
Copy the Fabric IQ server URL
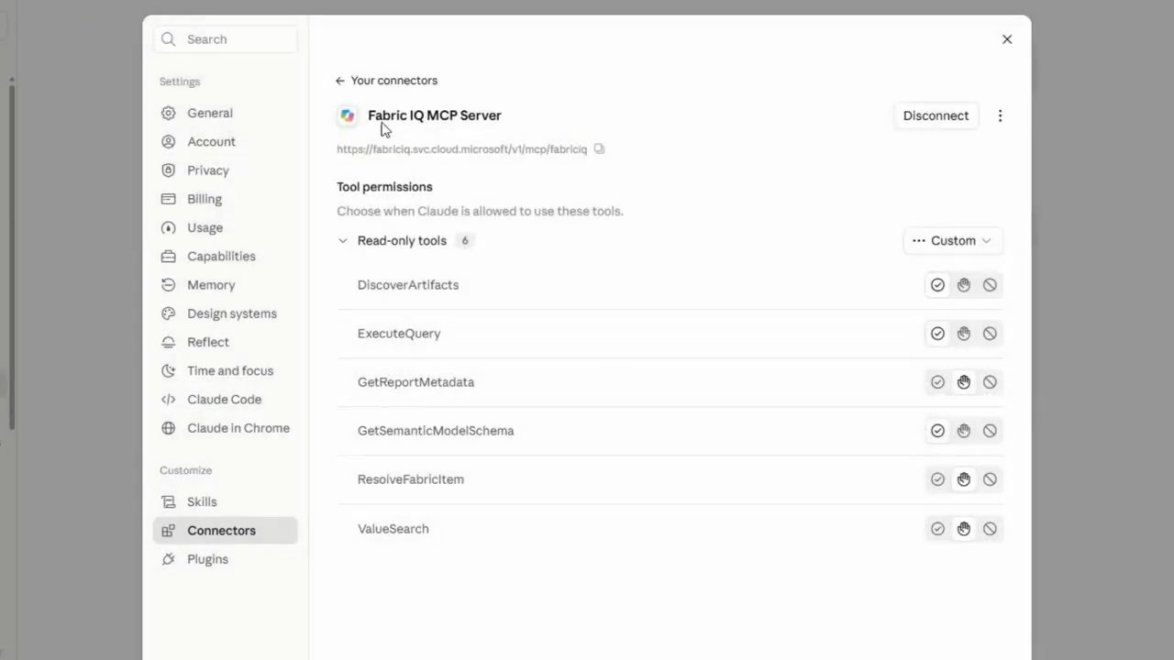(x=599, y=148)
